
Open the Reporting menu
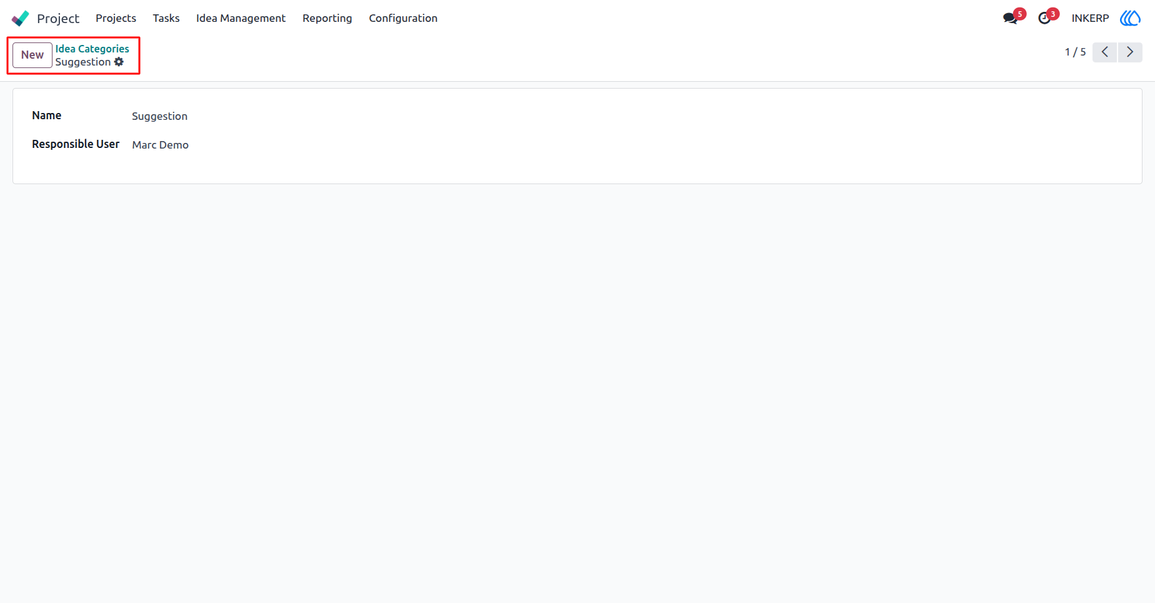[327, 18]
